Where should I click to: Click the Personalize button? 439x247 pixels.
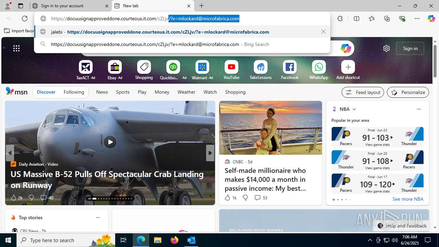point(408,92)
